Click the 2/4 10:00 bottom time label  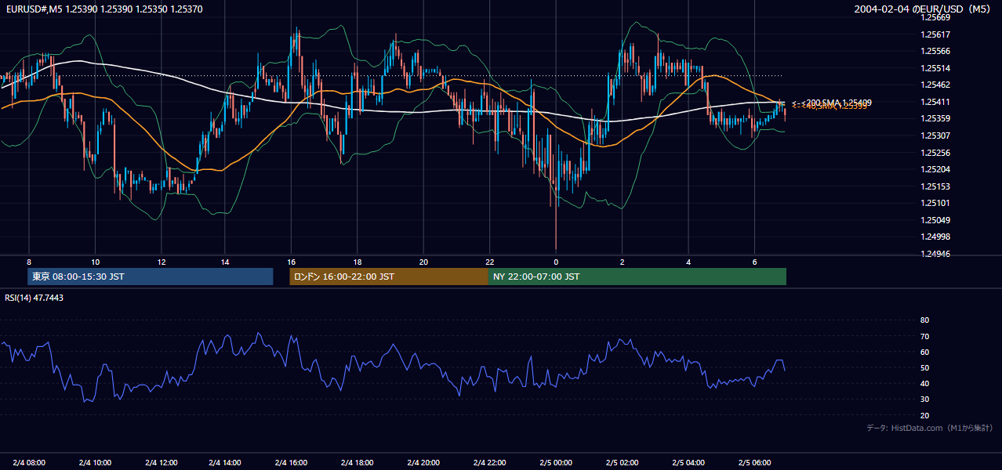[x=95, y=462]
